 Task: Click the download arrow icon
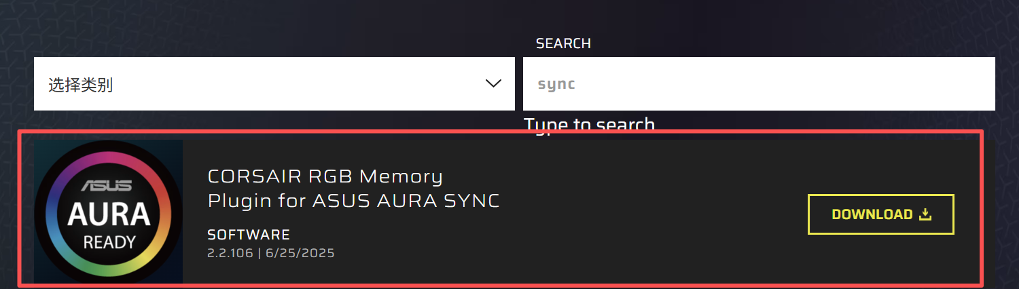click(925, 214)
